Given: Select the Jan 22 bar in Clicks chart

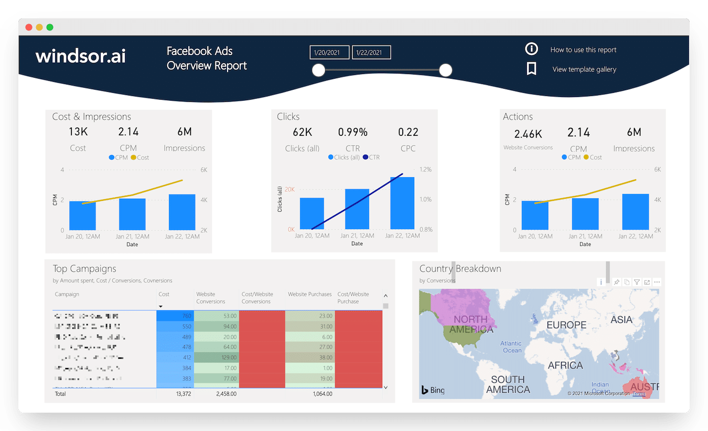Looking at the screenshot, I should 402,203.
